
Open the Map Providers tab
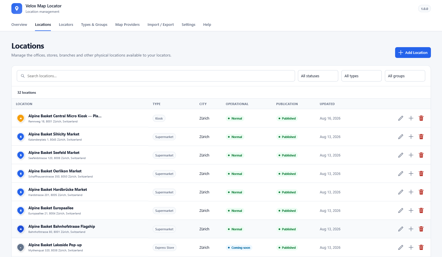click(x=127, y=25)
